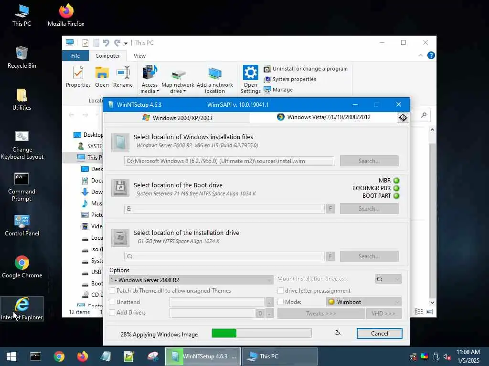Open Windows Start button
Image resolution: width=489 pixels, height=366 pixels.
[x=11, y=356]
